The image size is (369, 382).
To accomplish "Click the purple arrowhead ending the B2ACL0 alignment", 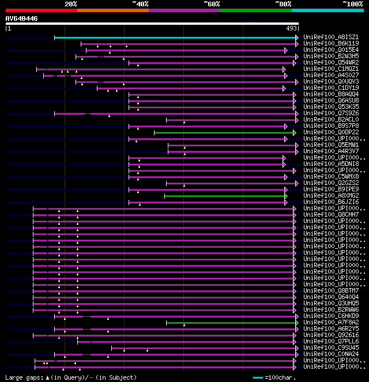I will (x=297, y=120).
